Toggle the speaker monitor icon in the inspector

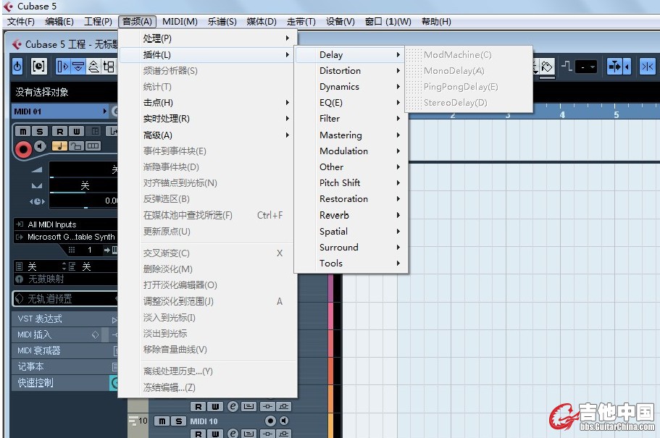41,147
